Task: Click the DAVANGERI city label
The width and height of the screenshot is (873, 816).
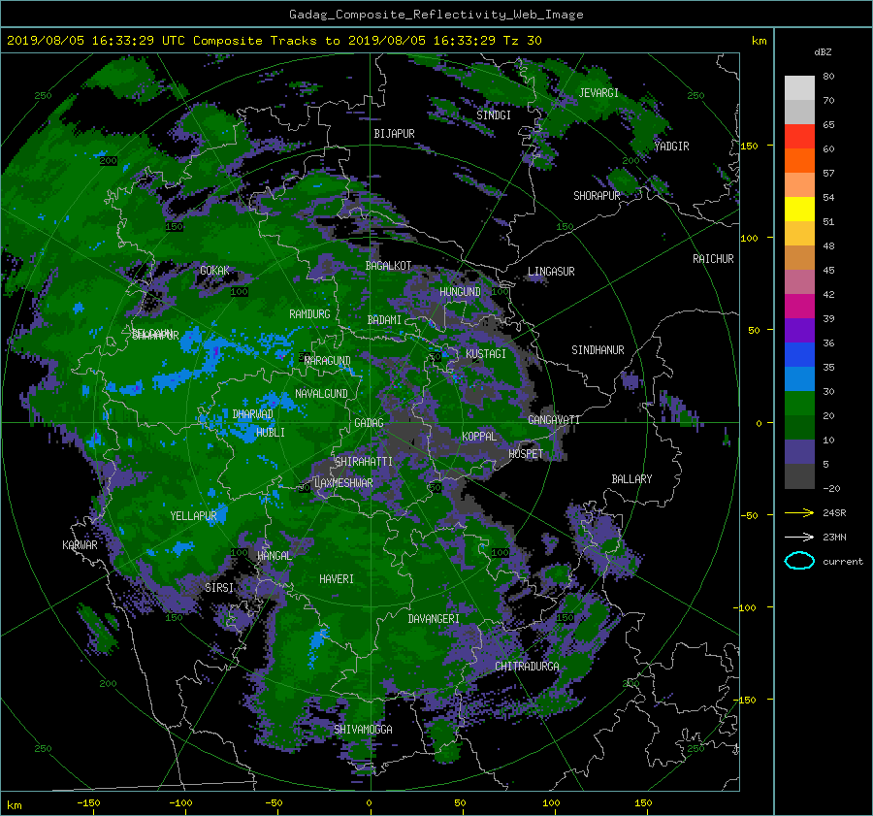Action: coord(434,619)
